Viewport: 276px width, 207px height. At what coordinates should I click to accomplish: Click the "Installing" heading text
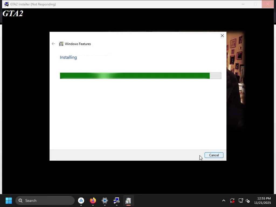(x=68, y=57)
